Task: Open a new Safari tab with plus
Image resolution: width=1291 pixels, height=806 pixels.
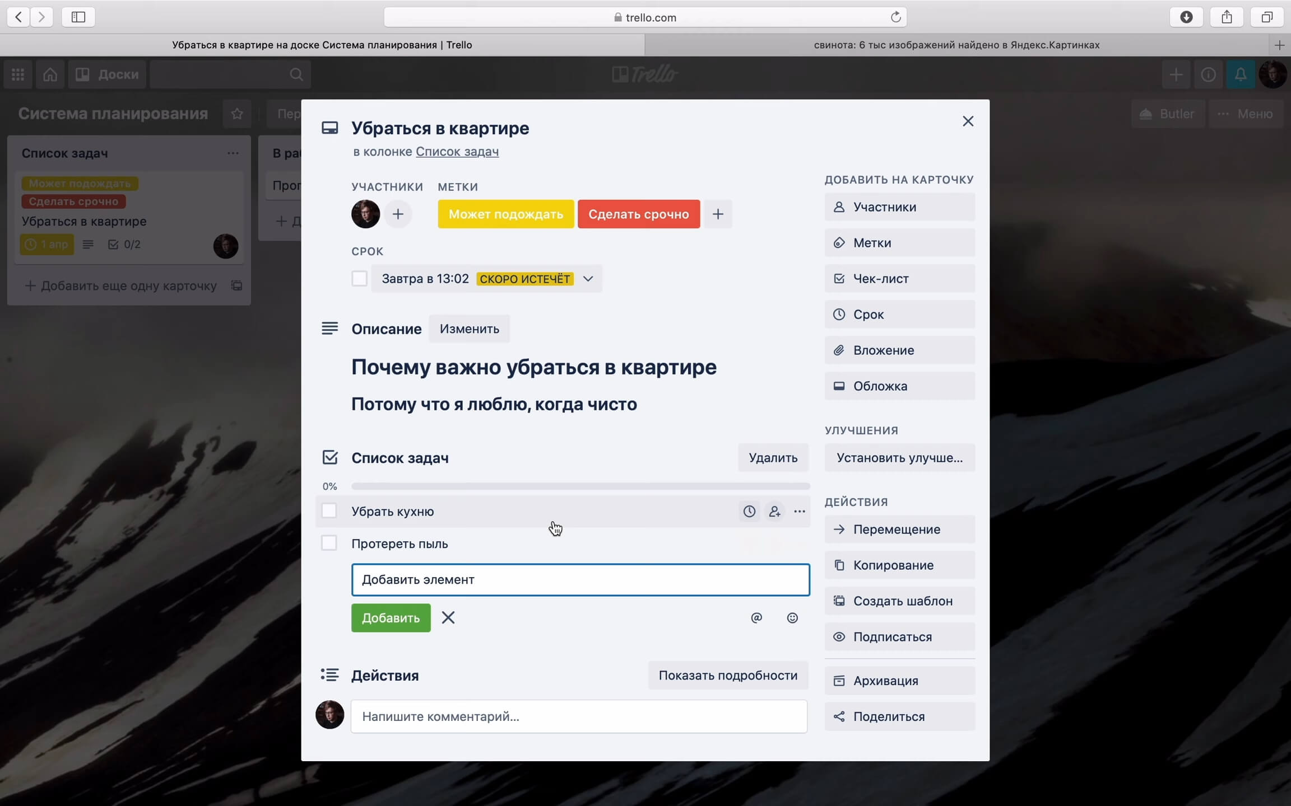Action: tap(1279, 45)
